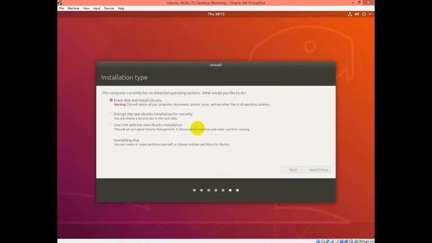Click the Install Now button

(x=319, y=170)
